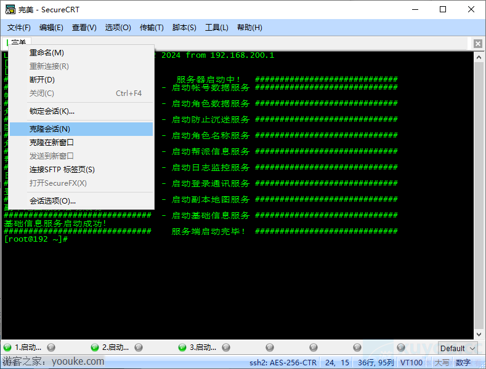Screen dimensions: 486x369
Task: Open the 脚本(S) menu
Action: coord(184,28)
